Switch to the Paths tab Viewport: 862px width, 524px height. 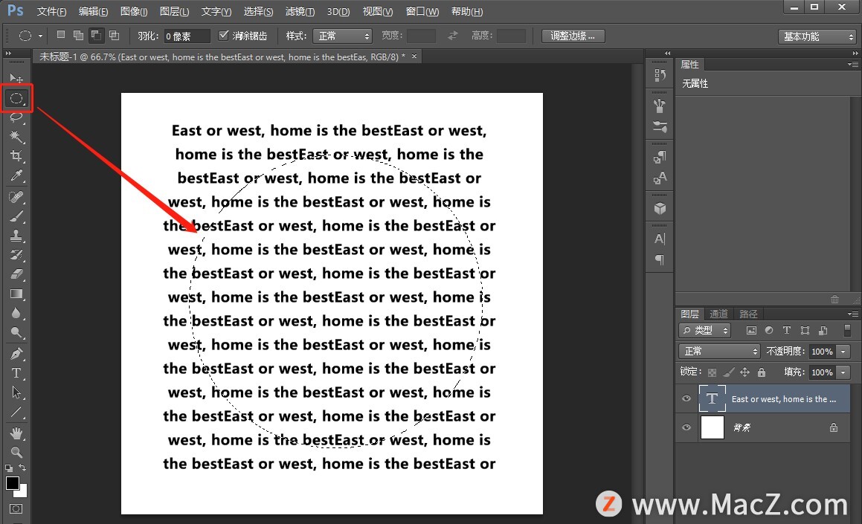point(748,314)
